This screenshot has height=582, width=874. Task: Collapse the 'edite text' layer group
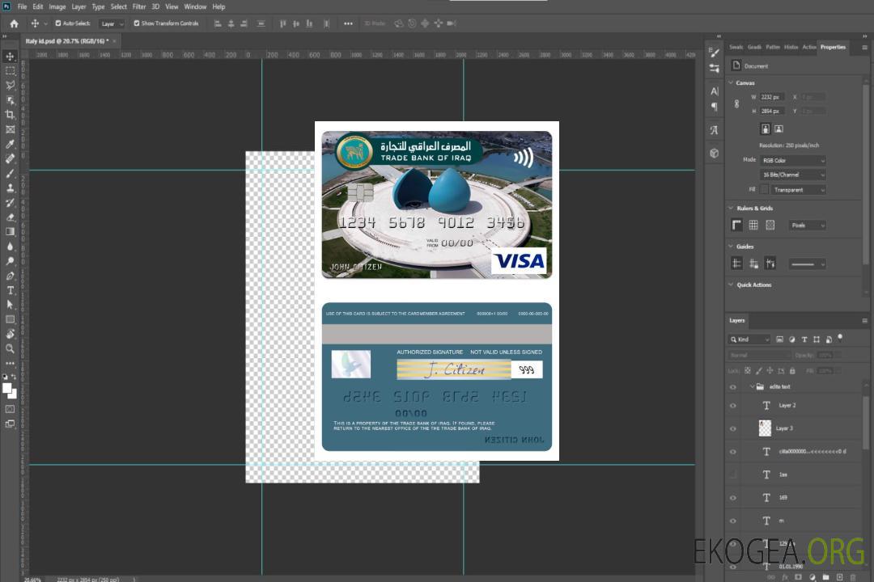(752, 386)
